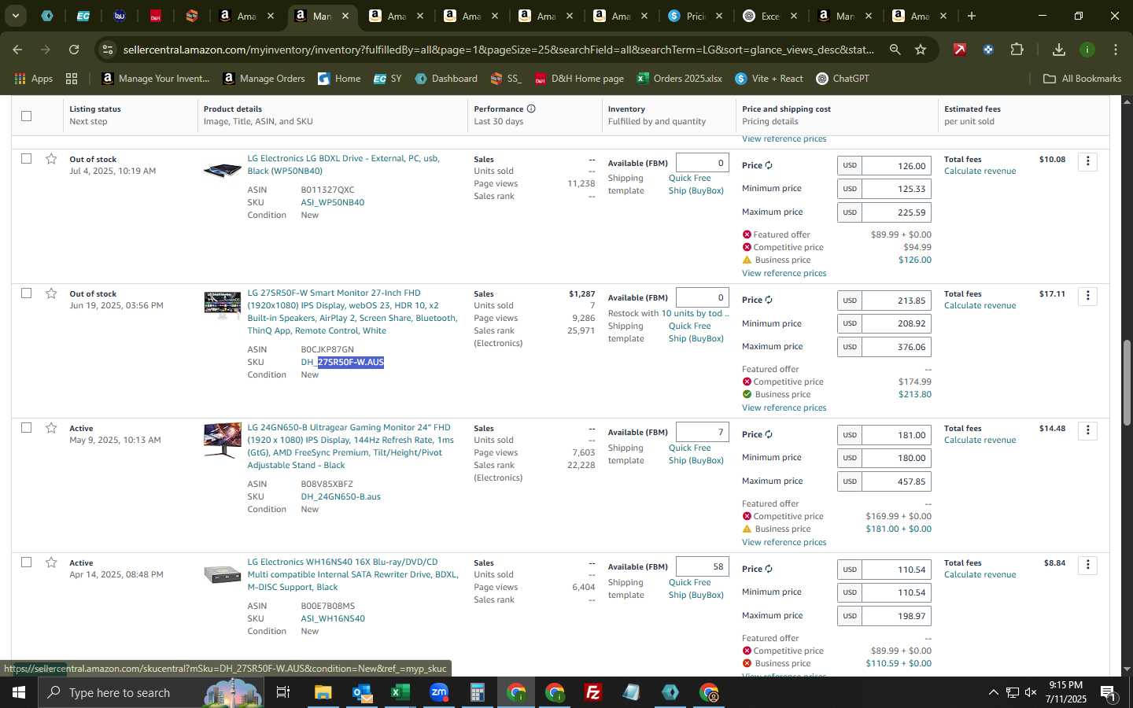Open the LG Electronics WH16NS40 title link

point(352,574)
